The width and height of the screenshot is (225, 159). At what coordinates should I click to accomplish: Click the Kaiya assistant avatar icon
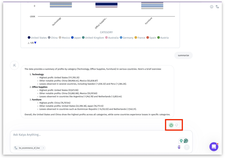coord(14,65)
